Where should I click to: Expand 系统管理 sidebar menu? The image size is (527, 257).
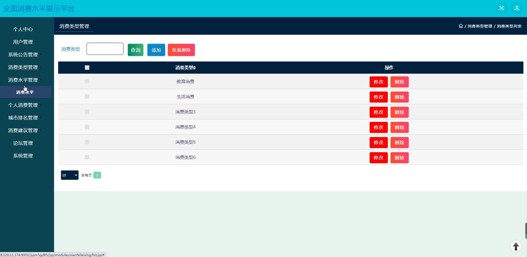pos(25,156)
